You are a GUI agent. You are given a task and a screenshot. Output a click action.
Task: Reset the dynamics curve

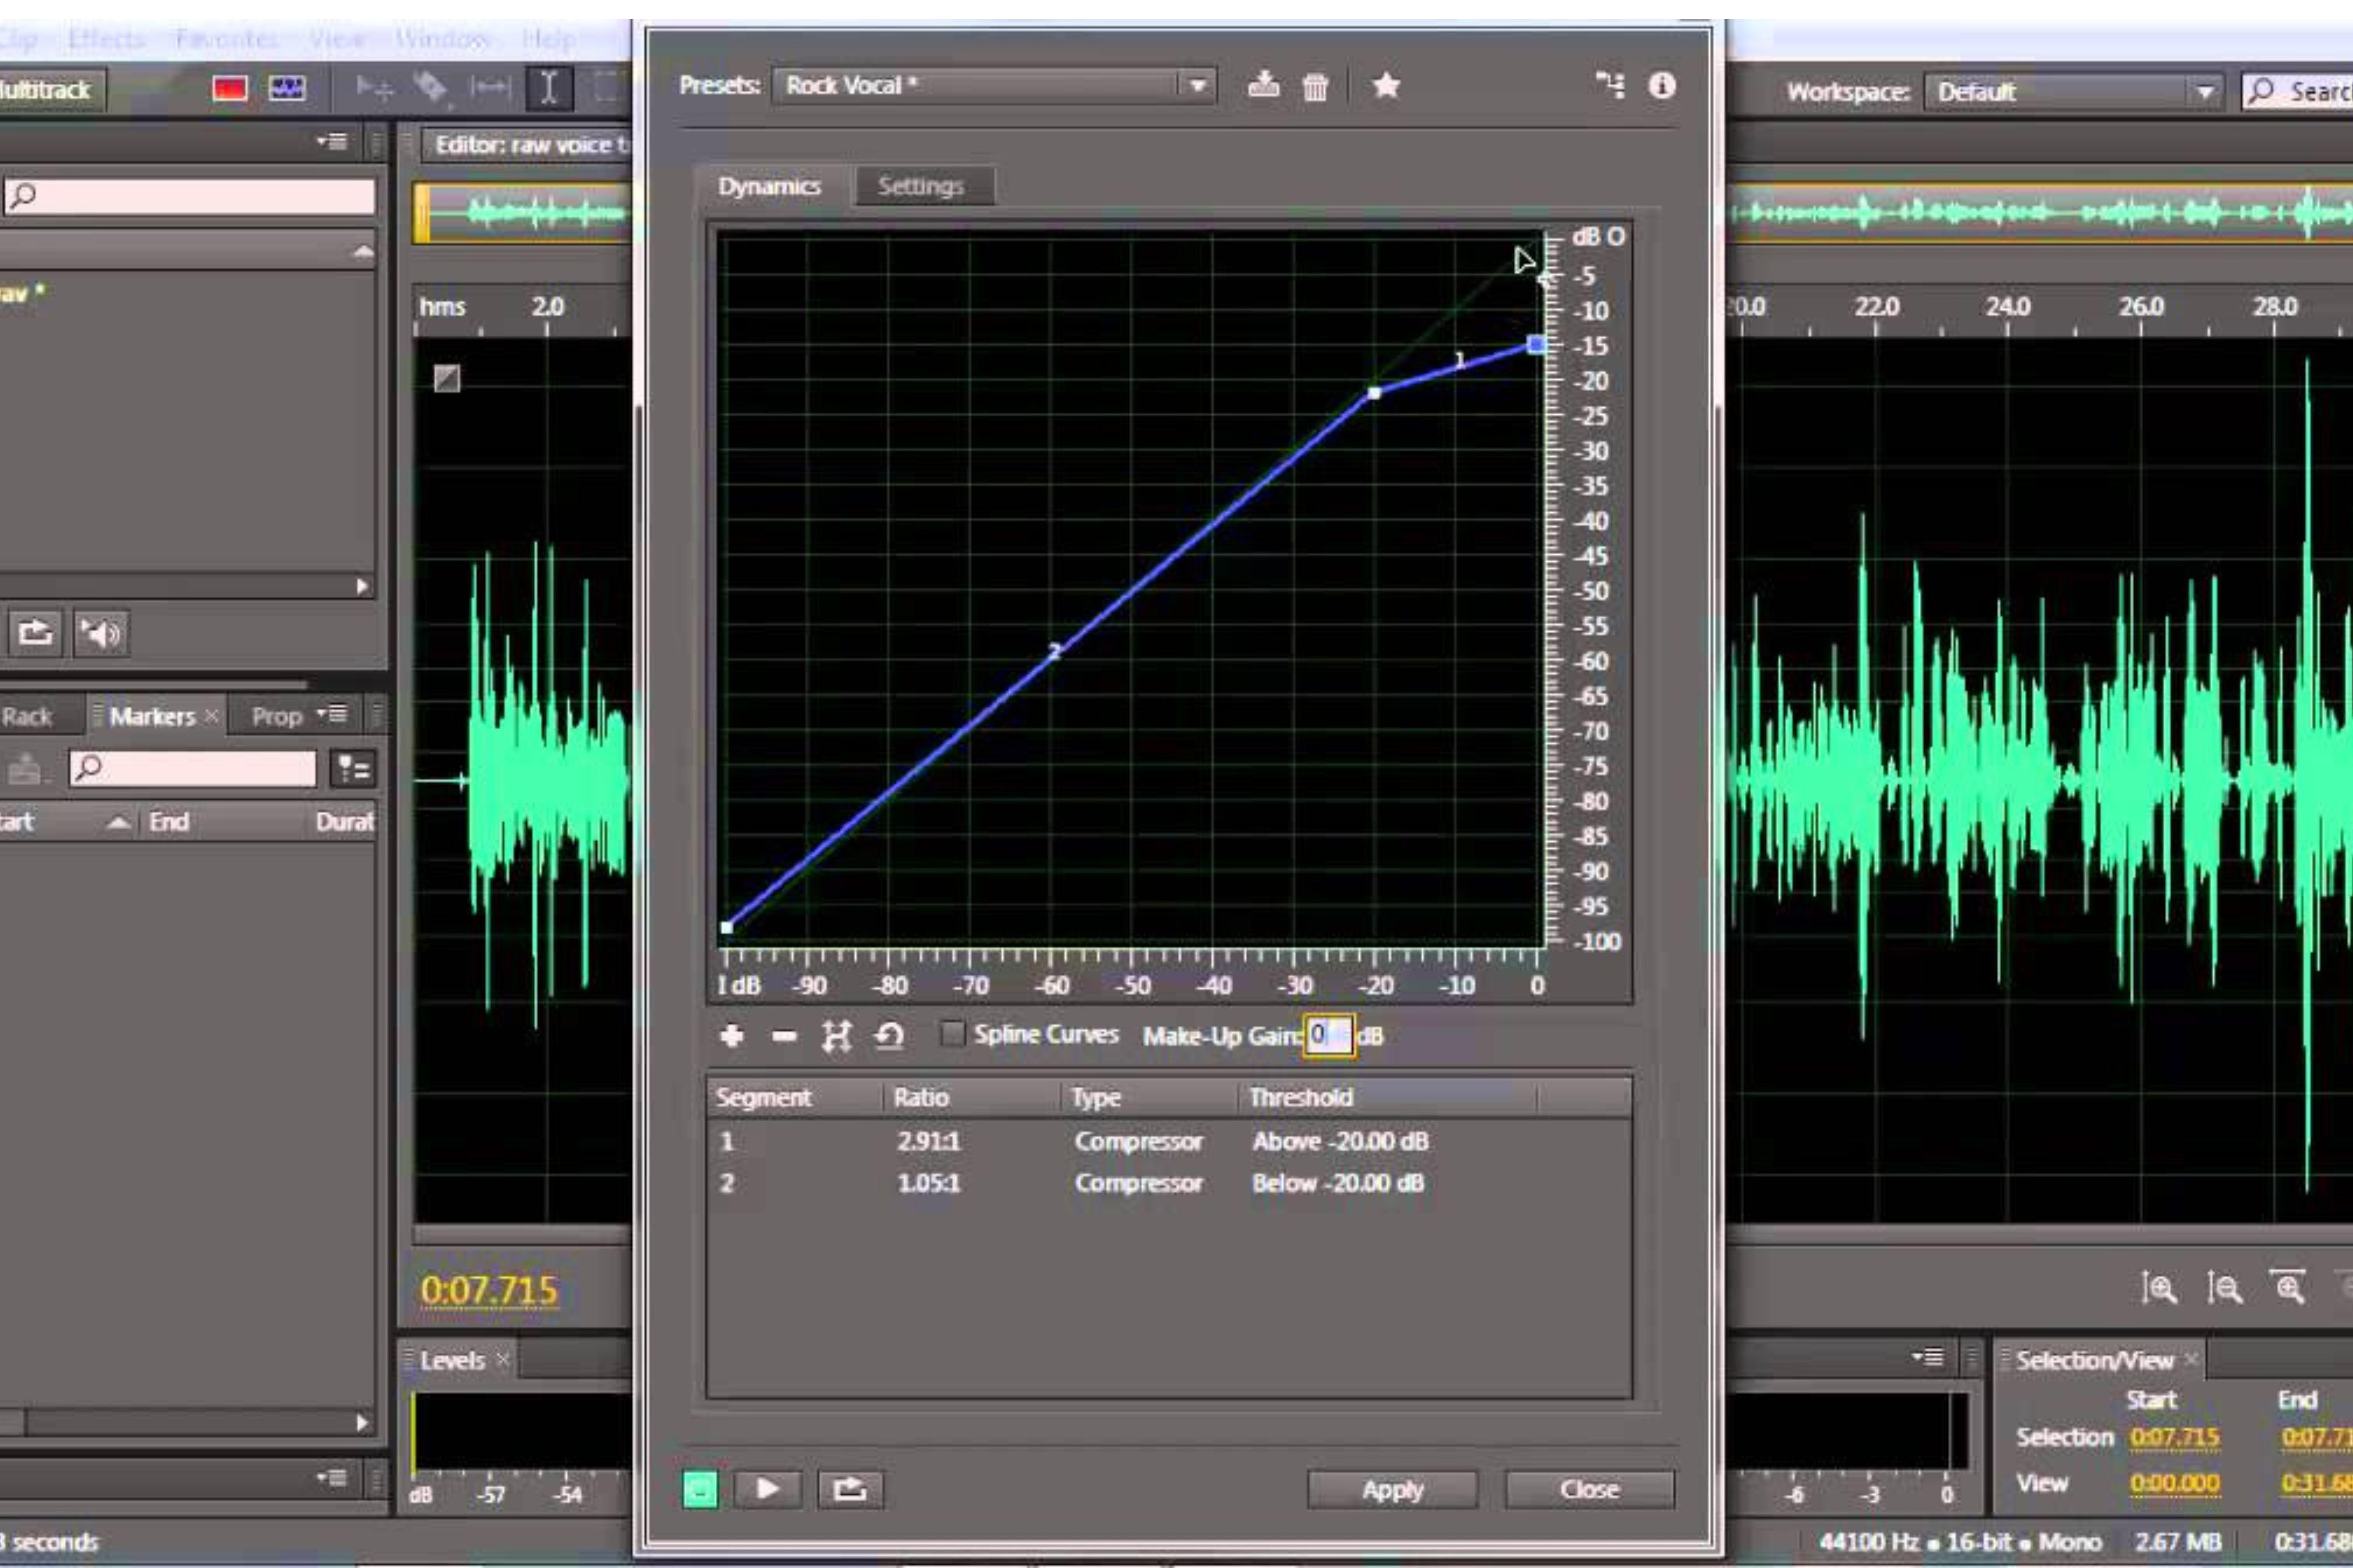pos(889,1036)
